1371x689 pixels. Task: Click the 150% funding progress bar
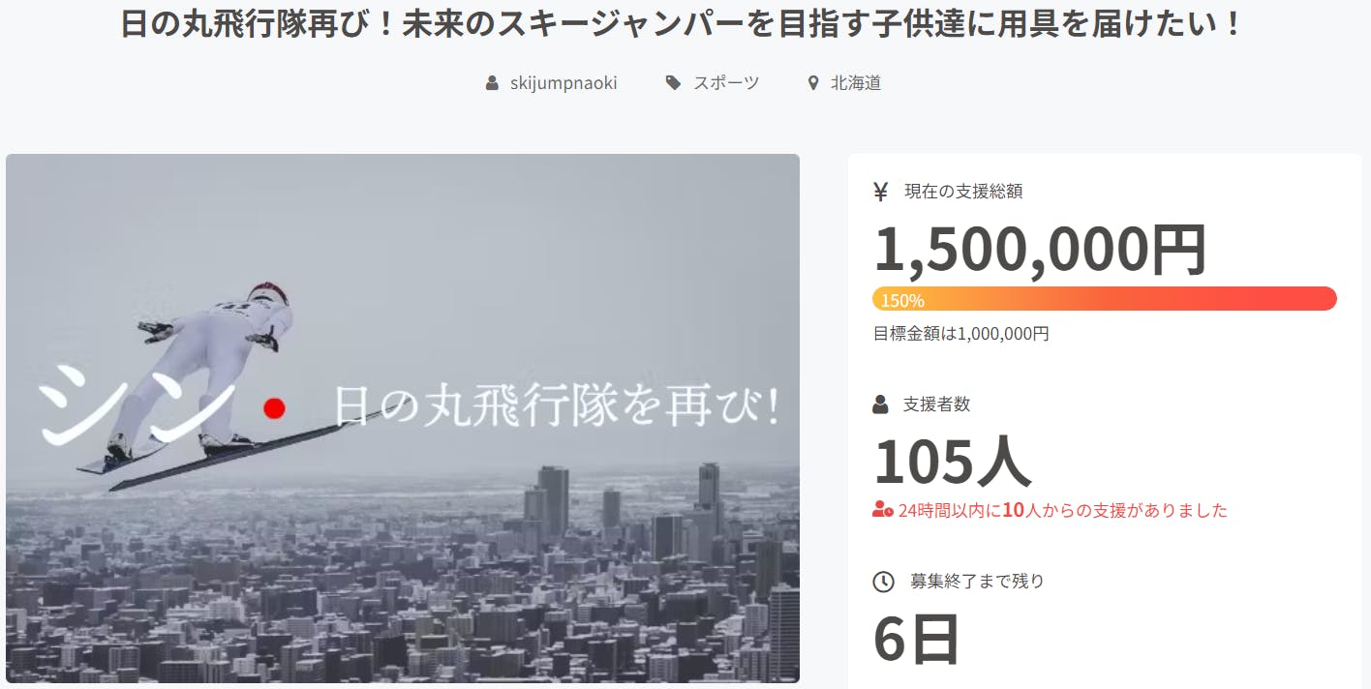click(x=1105, y=299)
